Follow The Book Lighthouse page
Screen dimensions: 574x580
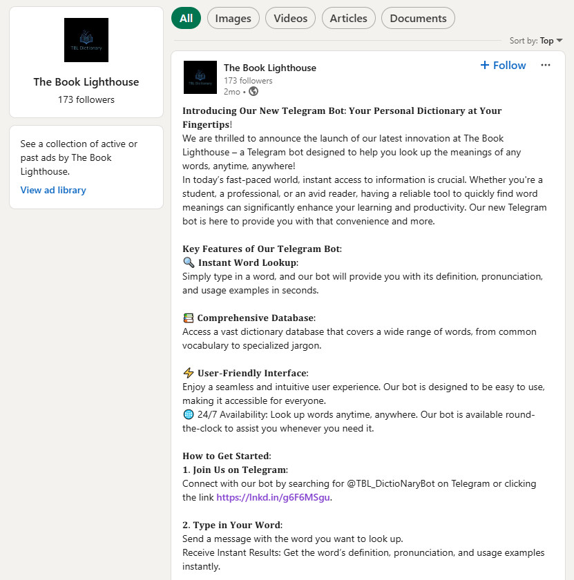click(x=503, y=66)
